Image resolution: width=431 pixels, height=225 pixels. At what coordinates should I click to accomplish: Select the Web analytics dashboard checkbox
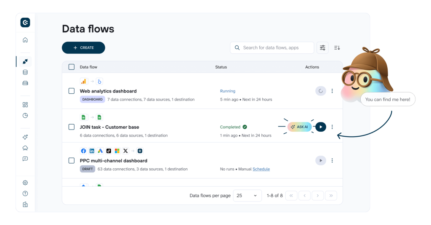72,91
